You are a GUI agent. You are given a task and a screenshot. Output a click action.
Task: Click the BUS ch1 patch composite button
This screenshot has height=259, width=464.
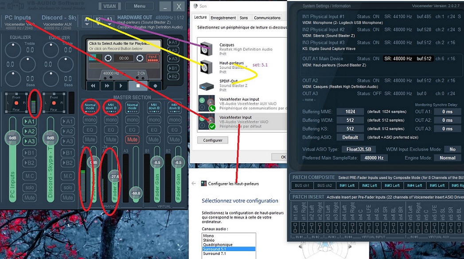click(302, 185)
